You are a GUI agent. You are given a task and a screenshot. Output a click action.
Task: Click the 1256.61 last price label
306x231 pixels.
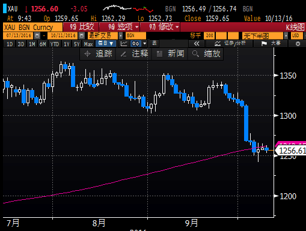tap(292, 151)
